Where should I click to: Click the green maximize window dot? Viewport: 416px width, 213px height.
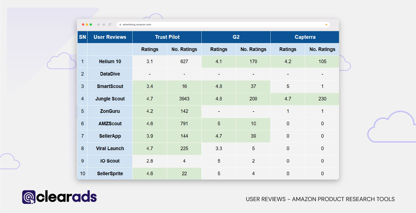pyautogui.click(x=91, y=25)
